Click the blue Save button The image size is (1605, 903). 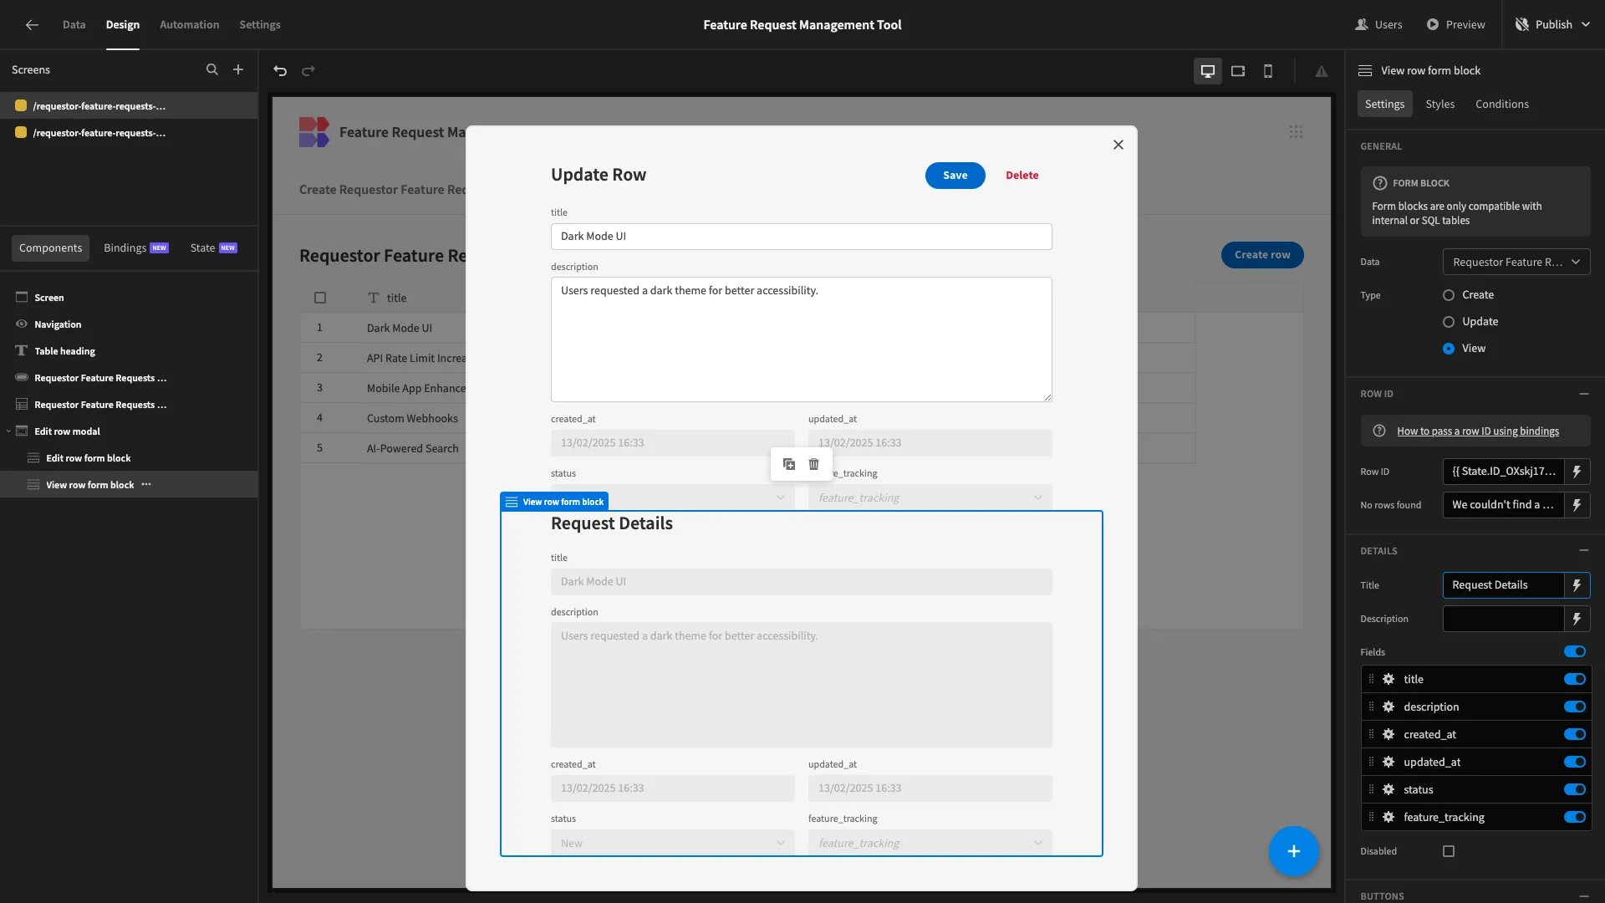coord(955,176)
